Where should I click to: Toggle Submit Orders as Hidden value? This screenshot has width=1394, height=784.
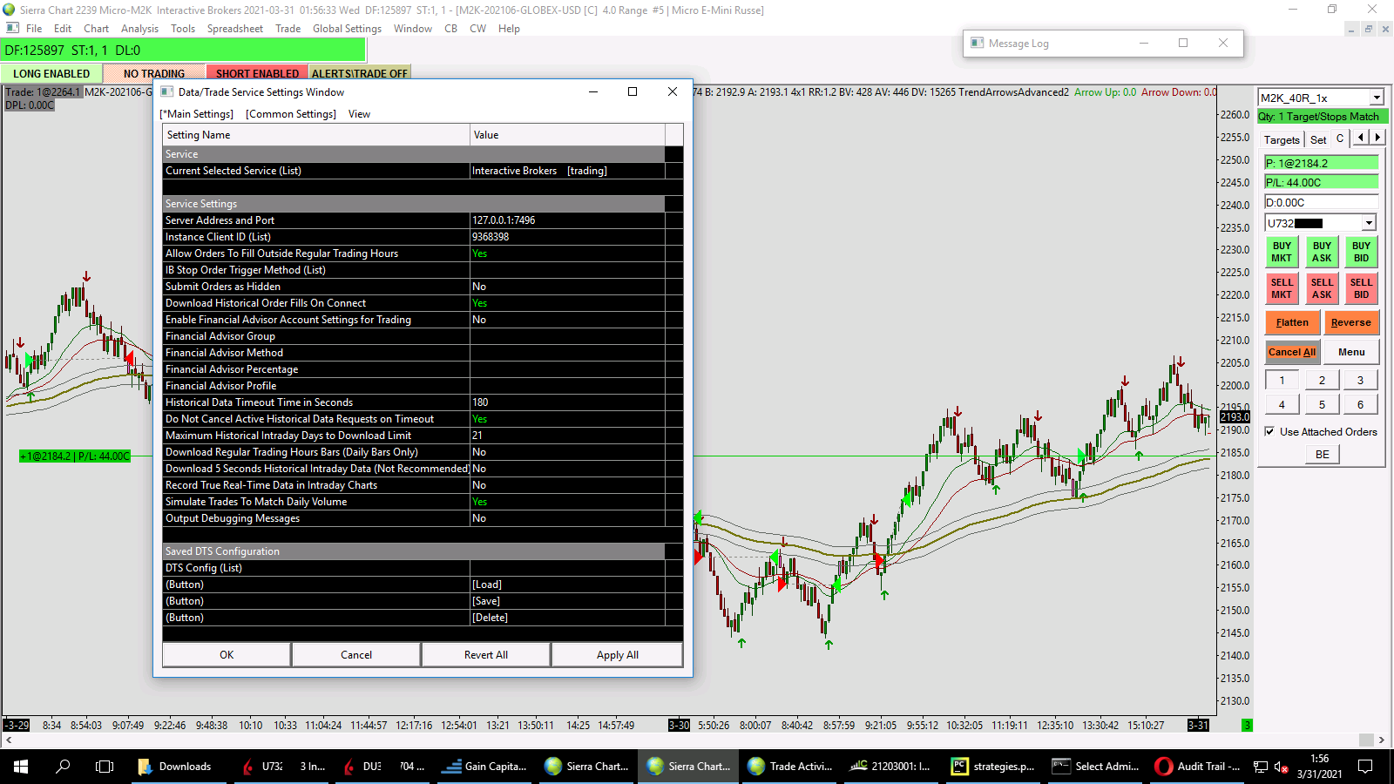[x=567, y=287]
